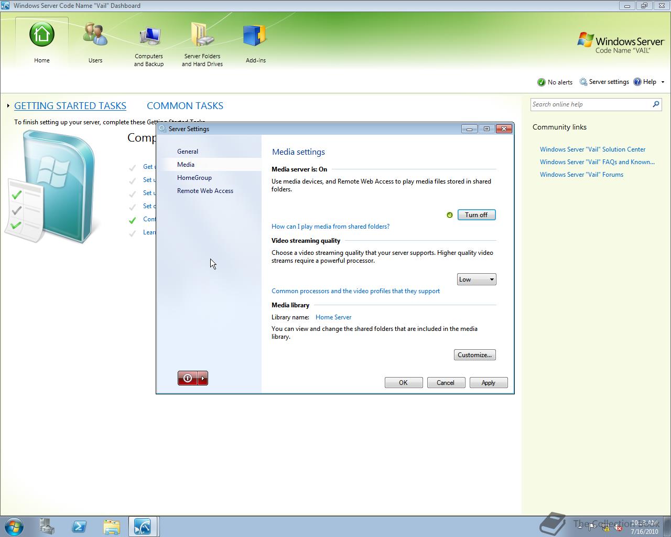Apply the Server Settings changes
This screenshot has width=671, height=537.
tap(489, 383)
